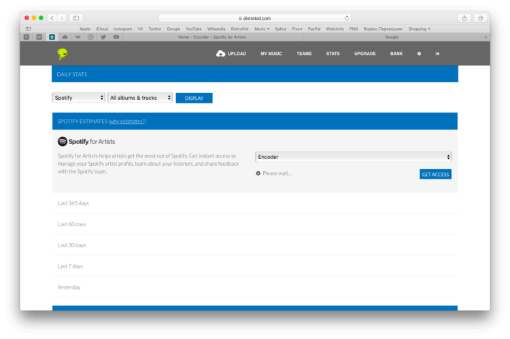Open the Spotify store dropdown
Viewport: 510px width, 339px height.
coord(78,98)
